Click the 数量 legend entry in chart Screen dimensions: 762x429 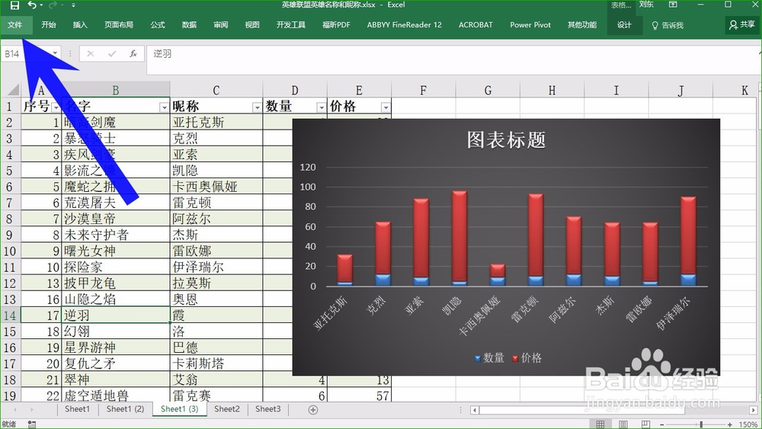coord(489,358)
